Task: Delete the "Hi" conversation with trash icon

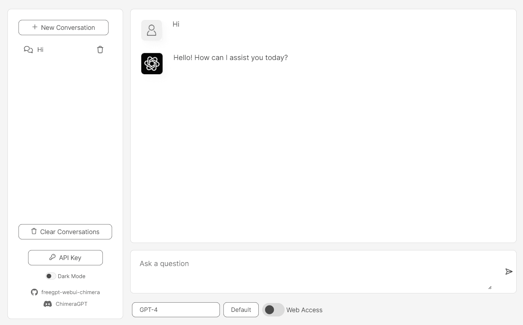Action: coord(100,50)
